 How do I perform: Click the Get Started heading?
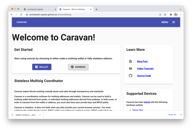pyautogui.click(x=23, y=49)
